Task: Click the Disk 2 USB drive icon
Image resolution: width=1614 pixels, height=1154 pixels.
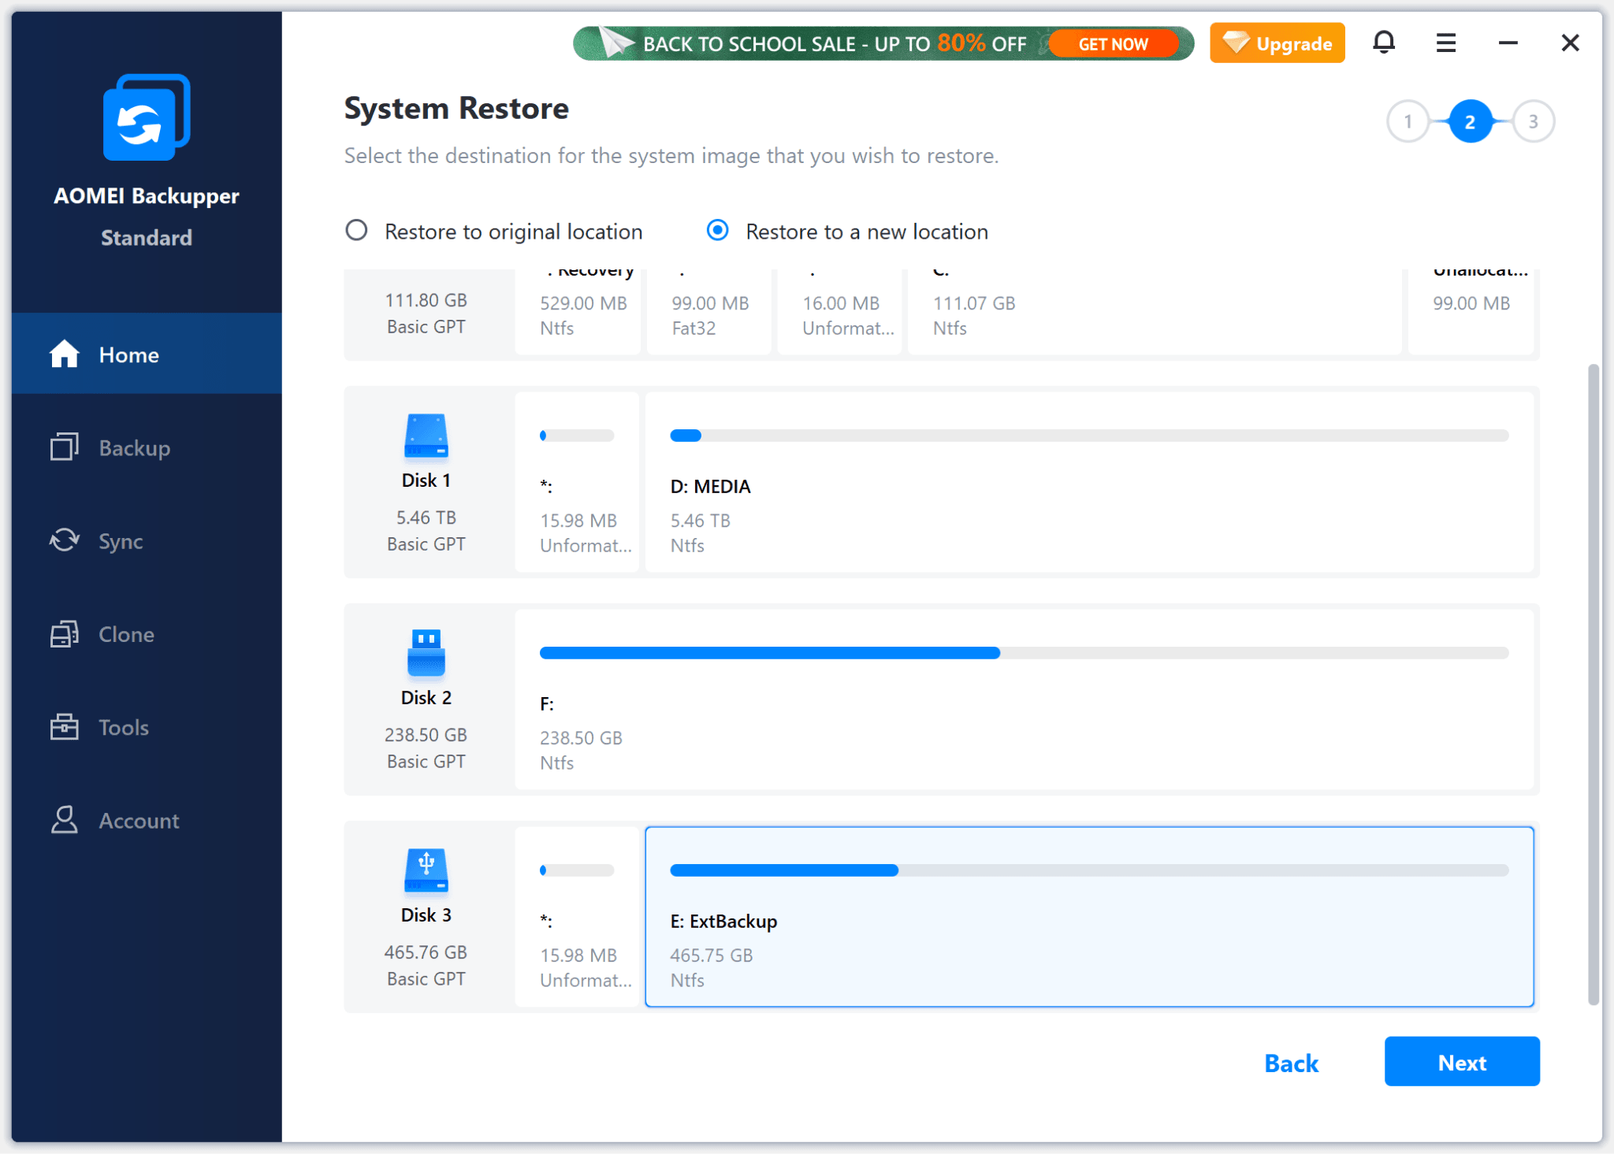Action: [426, 653]
